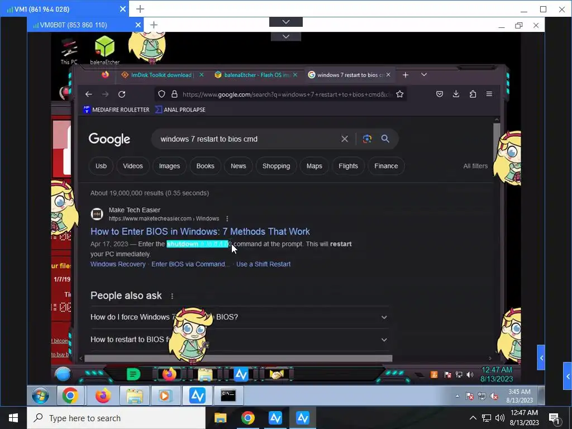Screen dimensions: 572x429
Task: Open Chrome on the Windows 7 taskbar
Action: coord(70,395)
